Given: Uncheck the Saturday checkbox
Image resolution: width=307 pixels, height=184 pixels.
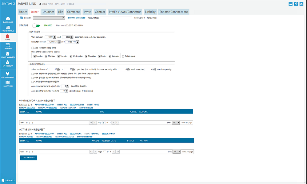Looking at the screenshot, I should (x=110, y=56).
